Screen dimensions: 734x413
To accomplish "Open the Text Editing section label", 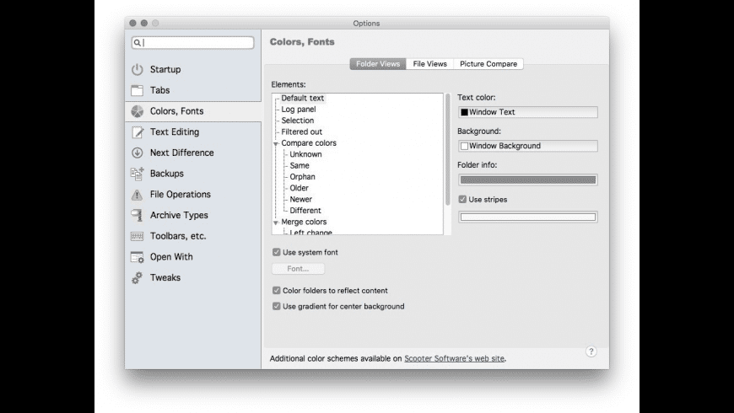I will pos(175,131).
